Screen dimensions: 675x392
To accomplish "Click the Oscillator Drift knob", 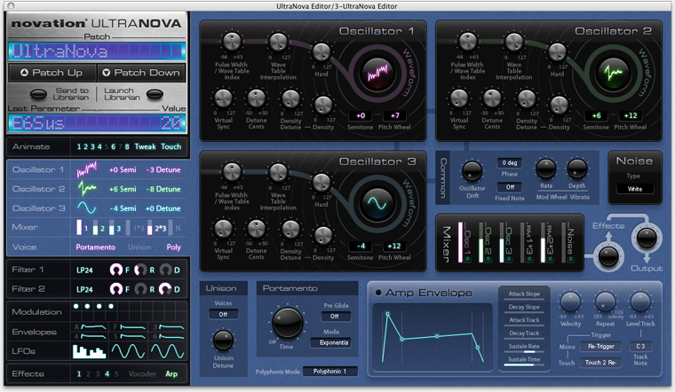I will (472, 171).
